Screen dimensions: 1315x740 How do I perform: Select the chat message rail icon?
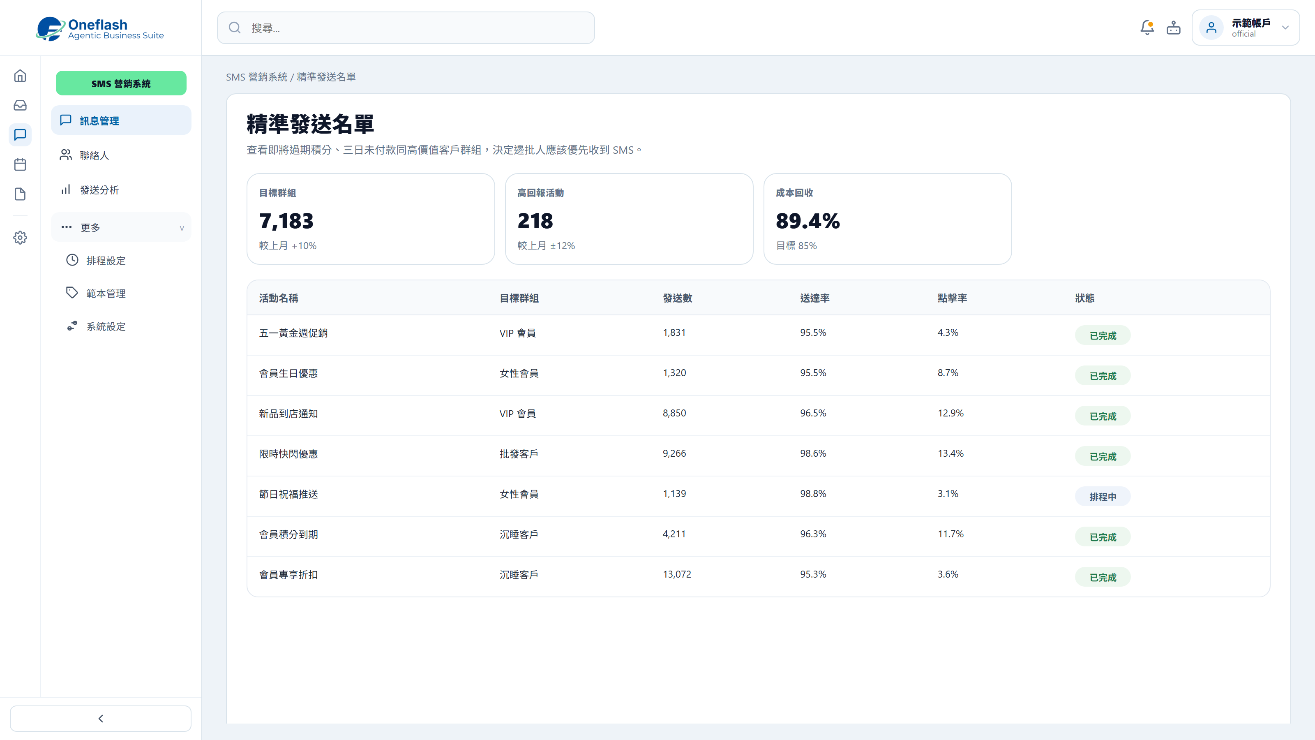[x=20, y=135]
